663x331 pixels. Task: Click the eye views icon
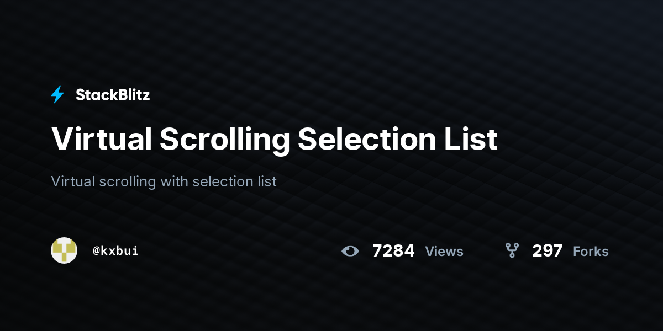click(x=350, y=252)
